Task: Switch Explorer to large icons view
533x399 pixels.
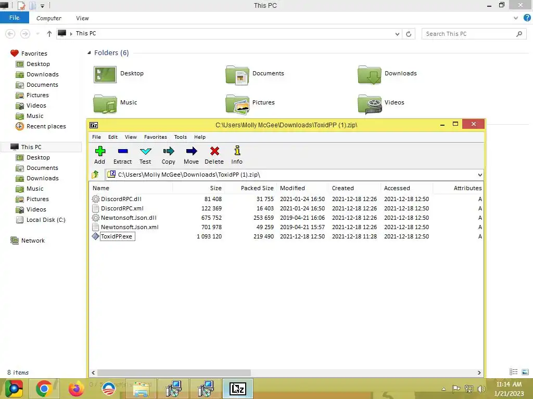Action: click(525, 372)
